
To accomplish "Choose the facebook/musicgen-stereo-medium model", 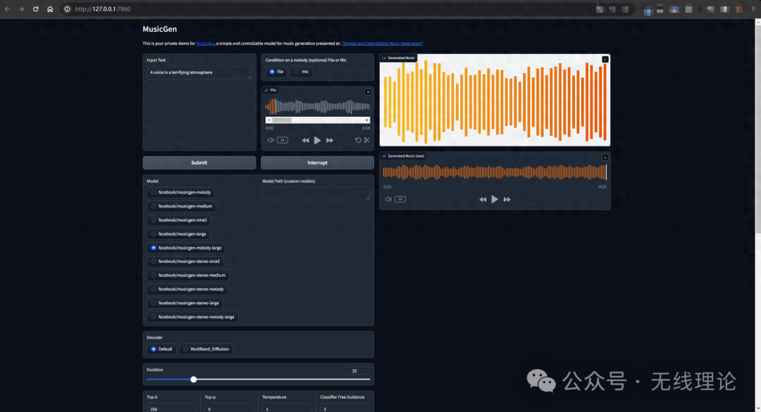I will (188, 276).
